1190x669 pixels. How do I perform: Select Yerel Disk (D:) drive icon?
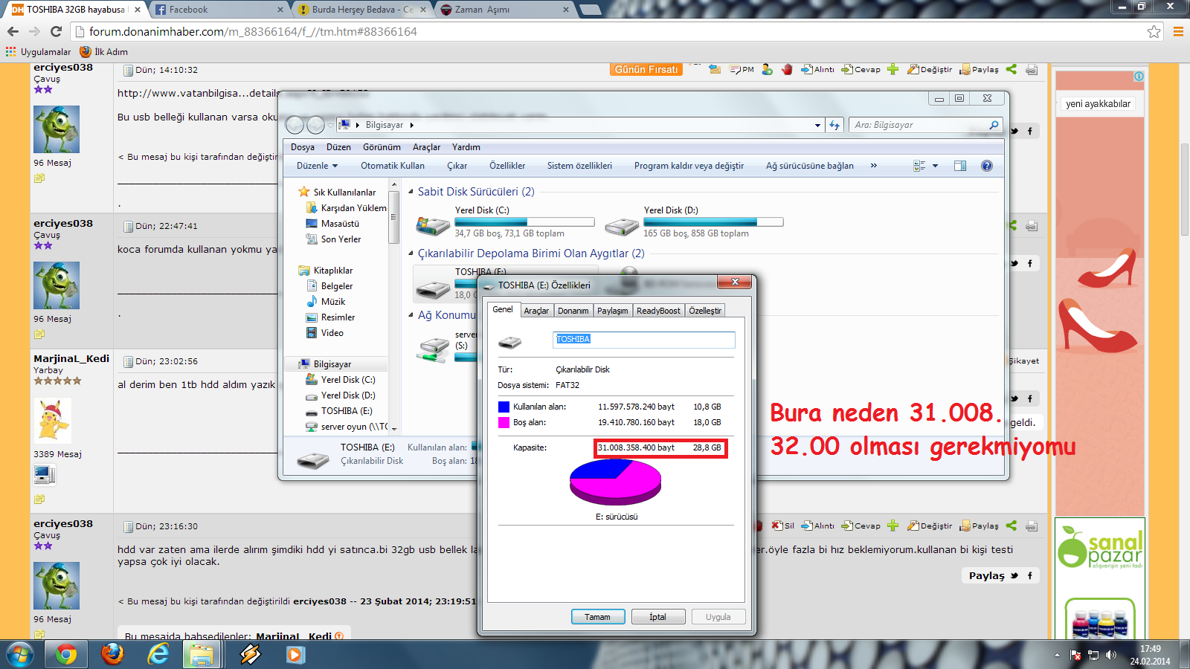pyautogui.click(x=622, y=226)
